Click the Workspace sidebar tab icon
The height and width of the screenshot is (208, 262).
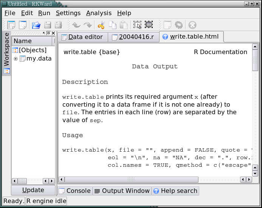(6, 71)
